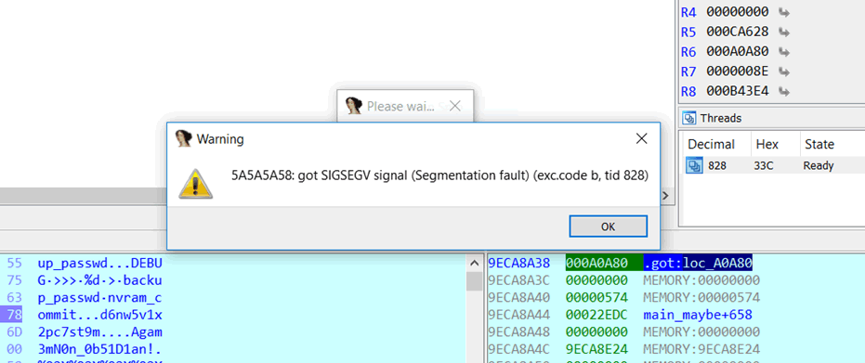The image size is (865, 363).
Task: Click OK in the Warning dialog
Action: pyautogui.click(x=608, y=227)
